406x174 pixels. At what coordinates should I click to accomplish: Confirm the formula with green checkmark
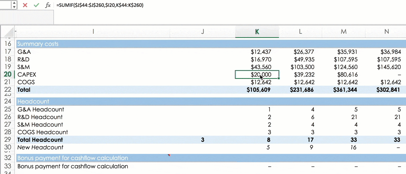(36, 5)
